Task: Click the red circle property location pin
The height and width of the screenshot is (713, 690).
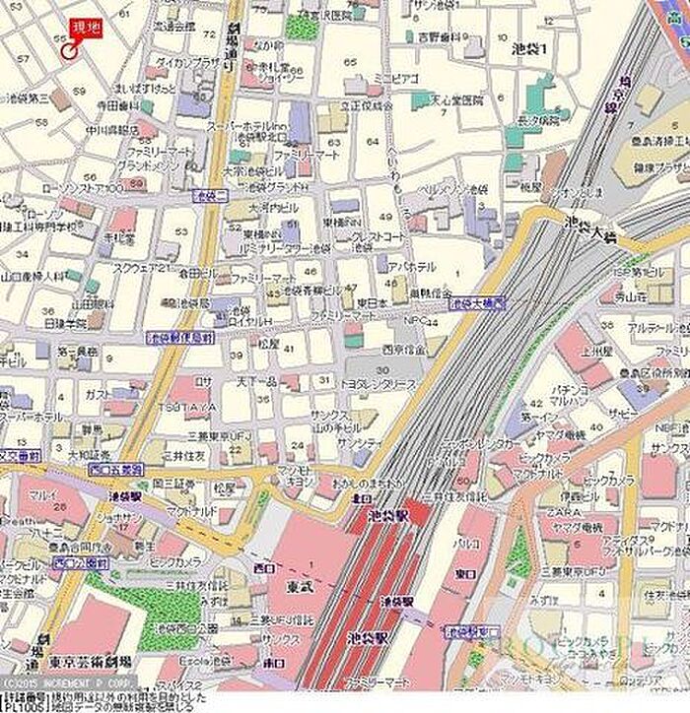Action: [67, 50]
